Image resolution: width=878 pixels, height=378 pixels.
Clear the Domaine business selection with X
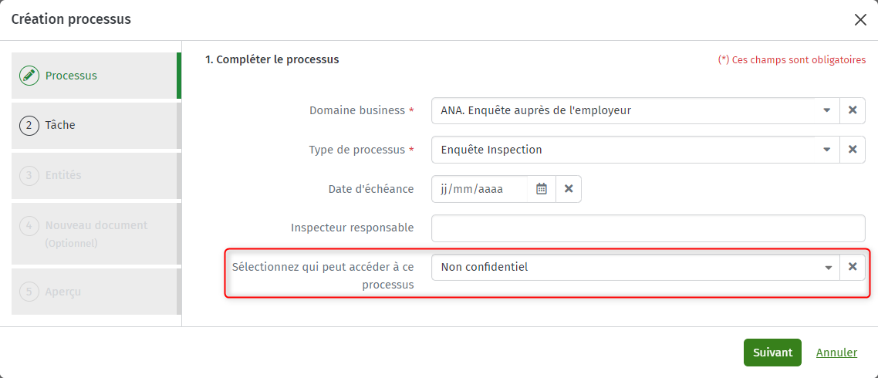click(853, 110)
